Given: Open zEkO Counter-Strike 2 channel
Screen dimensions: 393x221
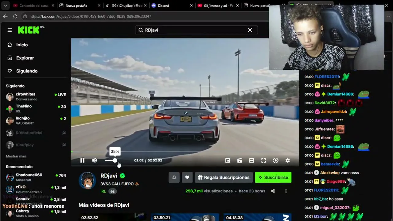Looking at the screenshot, I should (x=36, y=189).
